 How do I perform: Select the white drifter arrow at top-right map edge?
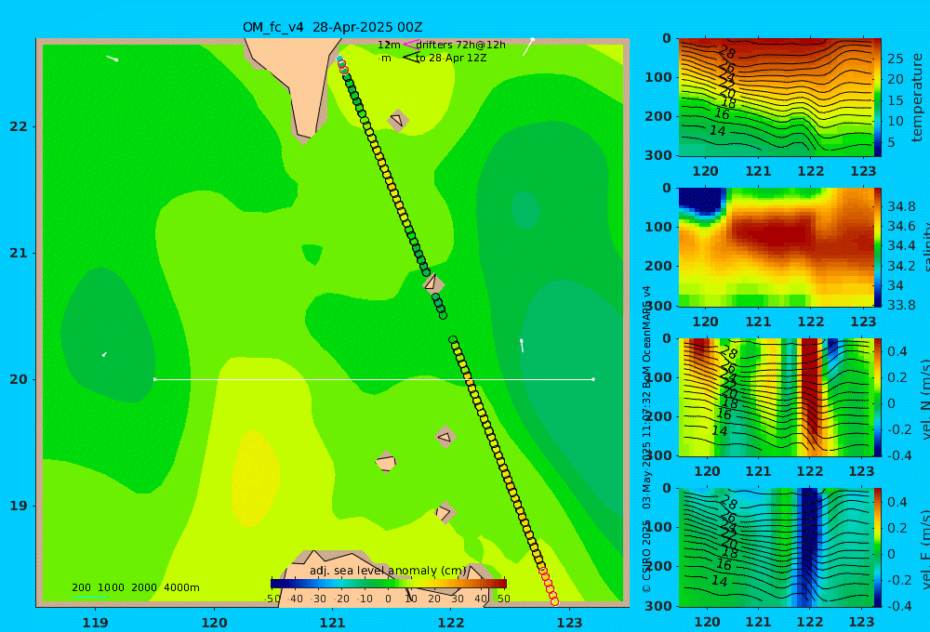[528, 47]
